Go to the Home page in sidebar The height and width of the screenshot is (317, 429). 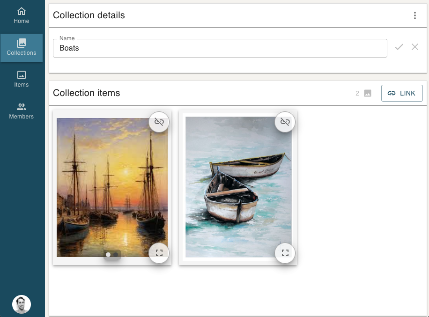tap(22, 15)
